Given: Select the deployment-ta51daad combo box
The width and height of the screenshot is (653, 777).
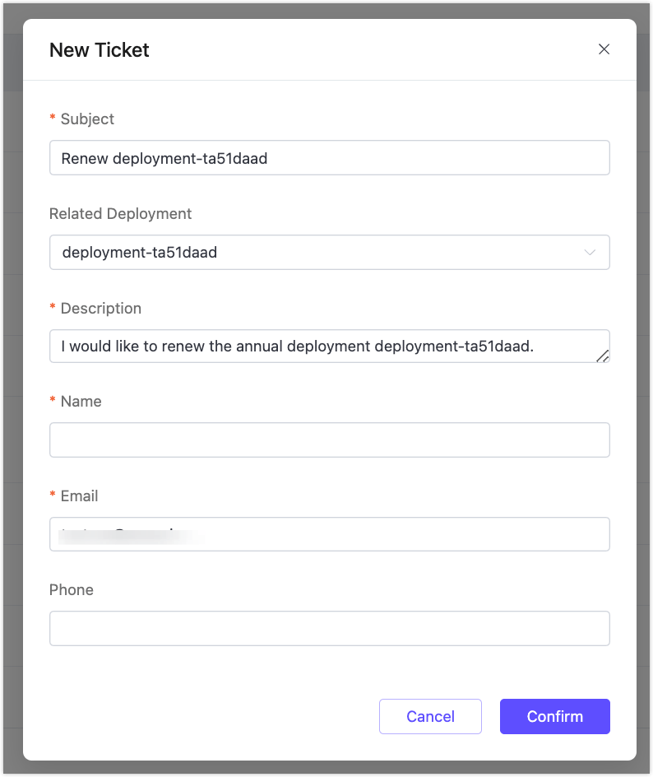Looking at the screenshot, I should 329,252.
